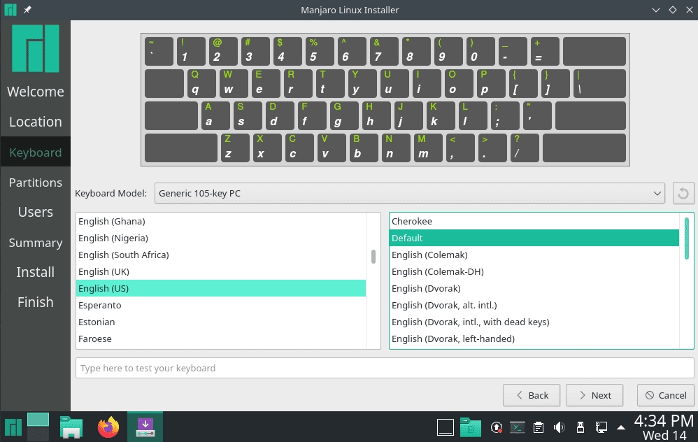698x442 pixels.
Task: Click the pin icon in the titlebar
Action: point(27,10)
